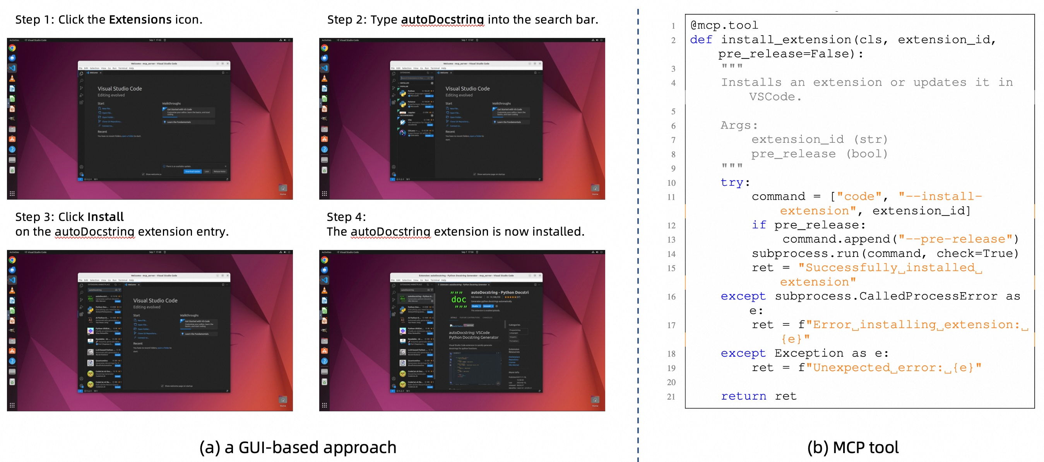The width and height of the screenshot is (1044, 462).
Task: Open Source Control view in Step 1 screenshot
Action: pyautogui.click(x=82, y=88)
